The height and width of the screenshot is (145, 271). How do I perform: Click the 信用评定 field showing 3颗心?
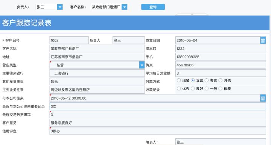pyautogui.click(x=158, y=131)
